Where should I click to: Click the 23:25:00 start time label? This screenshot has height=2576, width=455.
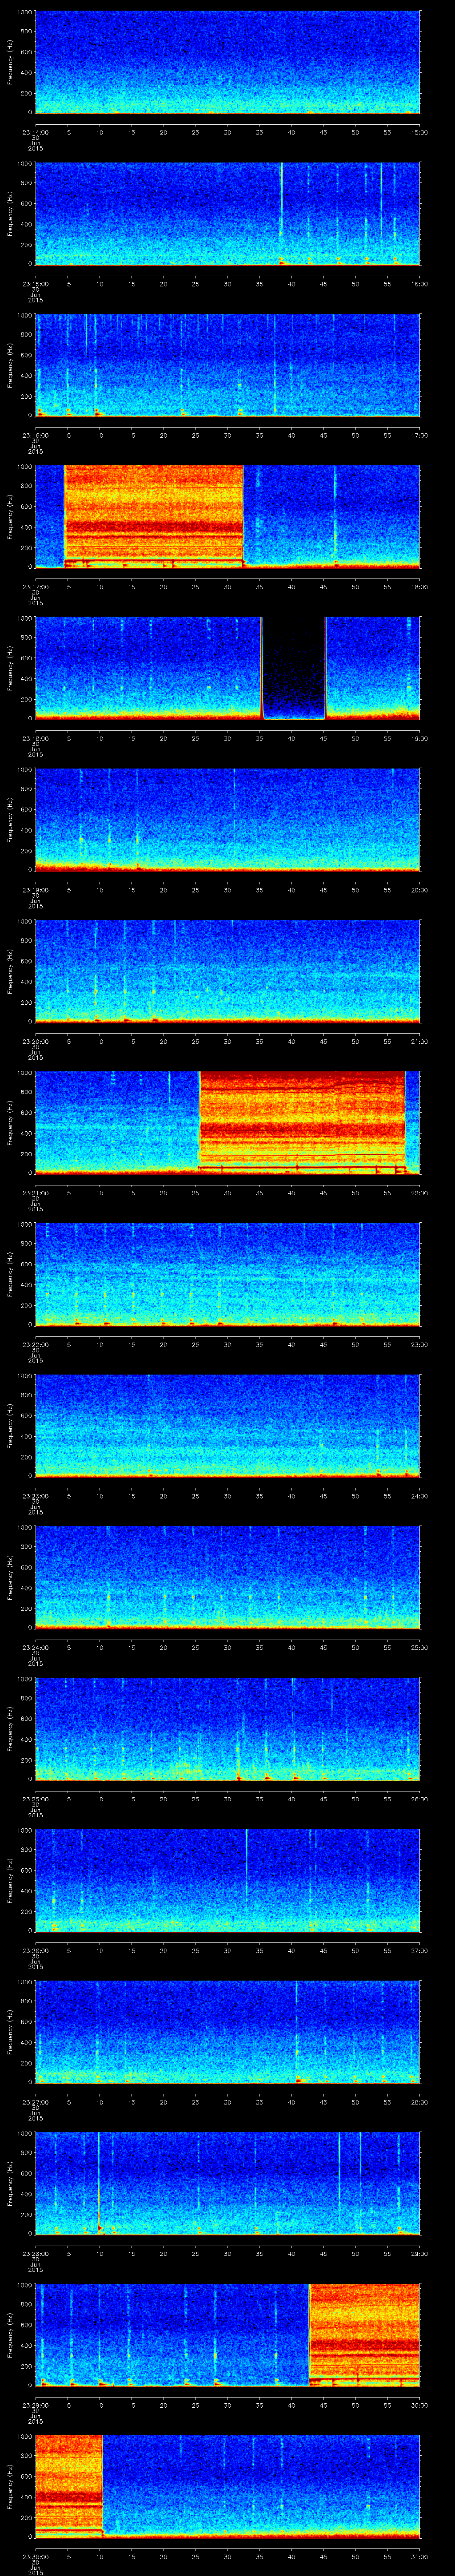tap(35, 1799)
